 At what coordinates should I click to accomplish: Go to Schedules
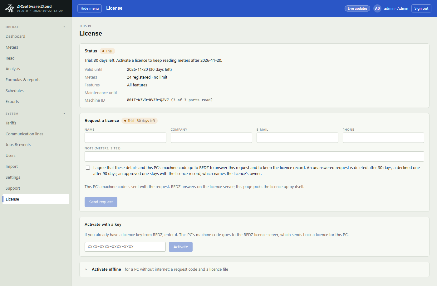(x=36, y=91)
